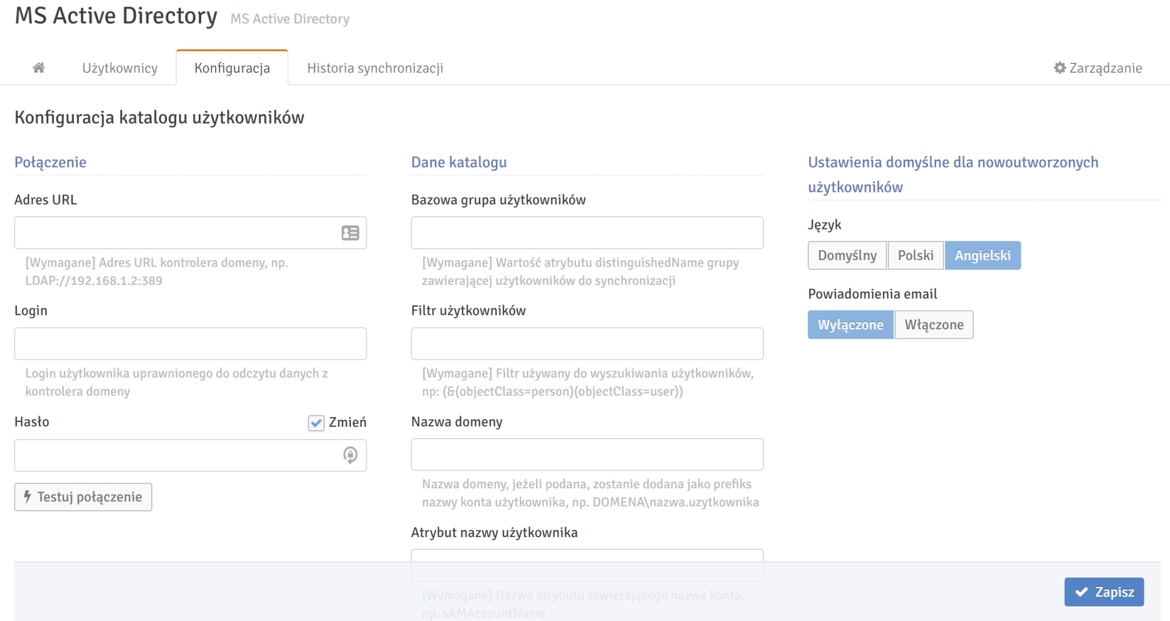This screenshot has height=621, width=1170.
Task: Toggle the Zmień checkbox
Action: coord(316,423)
